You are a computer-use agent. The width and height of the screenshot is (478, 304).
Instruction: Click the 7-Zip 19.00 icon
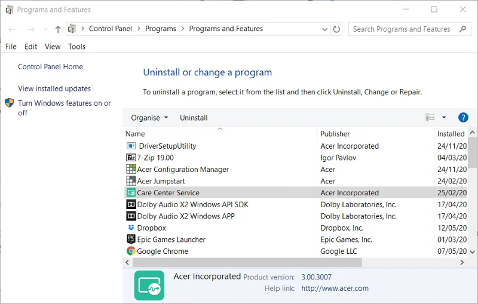tap(131, 158)
